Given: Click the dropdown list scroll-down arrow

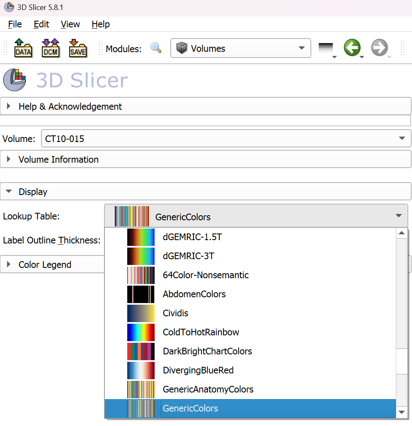Looking at the screenshot, I should [402, 412].
